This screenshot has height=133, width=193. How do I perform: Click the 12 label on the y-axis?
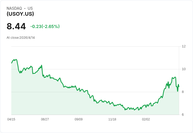pyautogui.click(x=184, y=46)
